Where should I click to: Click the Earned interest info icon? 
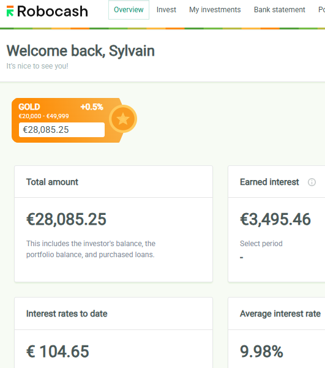pyautogui.click(x=312, y=182)
